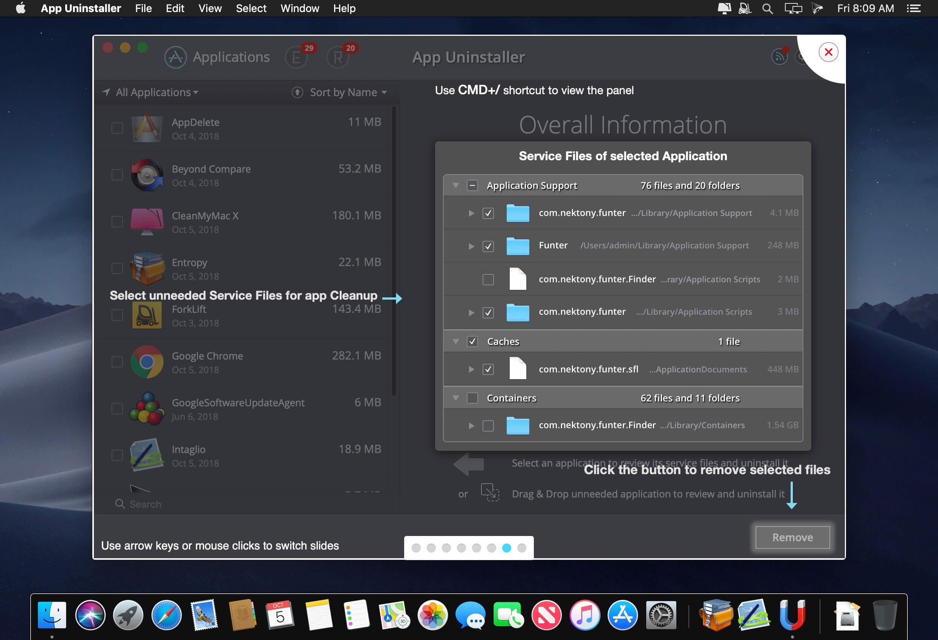Viewport: 938px width, 640px height.
Task: Click the Entropy app icon
Action: (147, 268)
